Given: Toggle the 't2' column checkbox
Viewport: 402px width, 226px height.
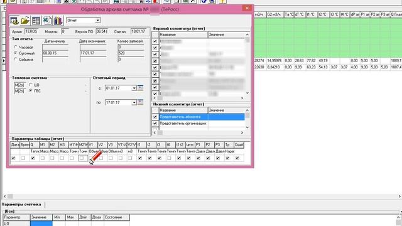Looking at the screenshot, I should 149,158.
